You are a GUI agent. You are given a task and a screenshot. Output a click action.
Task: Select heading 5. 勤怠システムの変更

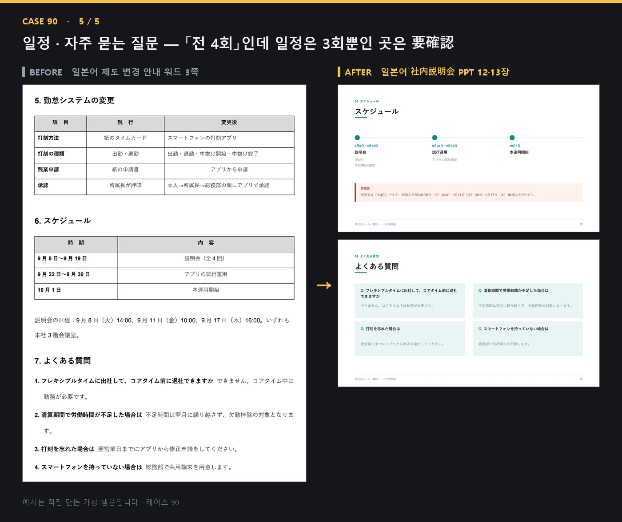(75, 100)
